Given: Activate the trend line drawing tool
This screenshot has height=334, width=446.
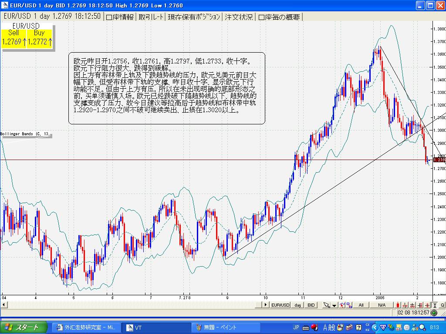Looking at the screenshot, I should pyautogui.click(x=342, y=305).
